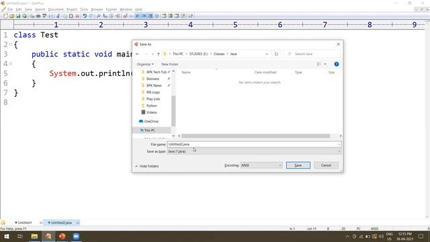Viewport: 430px width, 242px height.
Task: Open the recent locations dropdown arrow
Action: click(x=153, y=54)
